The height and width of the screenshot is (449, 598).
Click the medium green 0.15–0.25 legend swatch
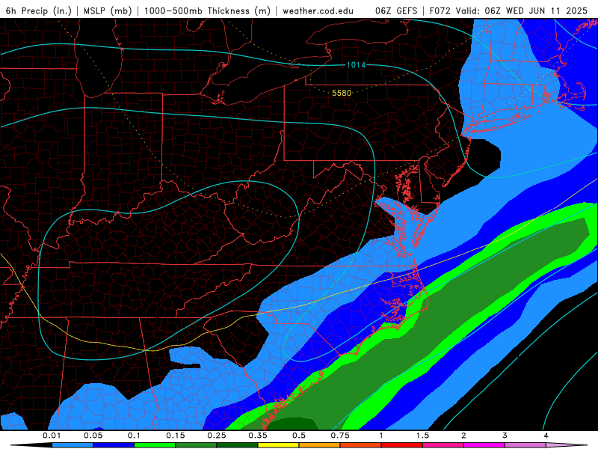coord(196,445)
